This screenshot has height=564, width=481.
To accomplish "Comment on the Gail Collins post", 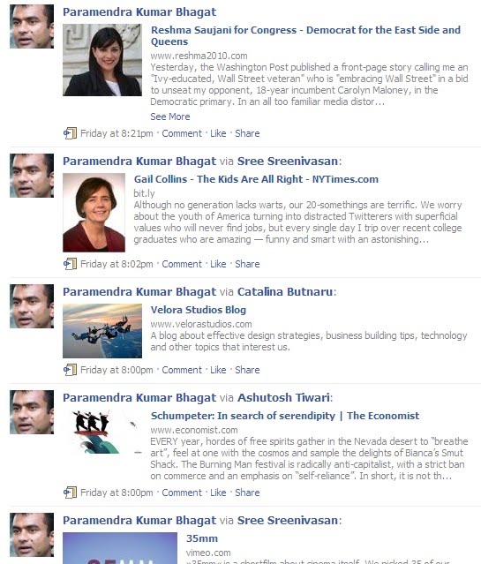I will (182, 264).
